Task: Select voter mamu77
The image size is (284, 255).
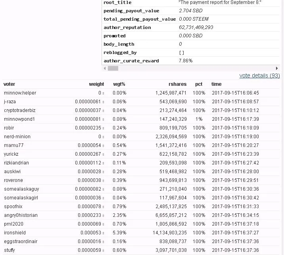Action: [14, 145]
